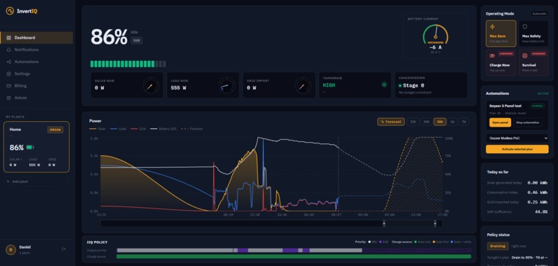Click the InvertIQ logo icon
This screenshot has height=266, width=558.
pyautogui.click(x=10, y=11)
